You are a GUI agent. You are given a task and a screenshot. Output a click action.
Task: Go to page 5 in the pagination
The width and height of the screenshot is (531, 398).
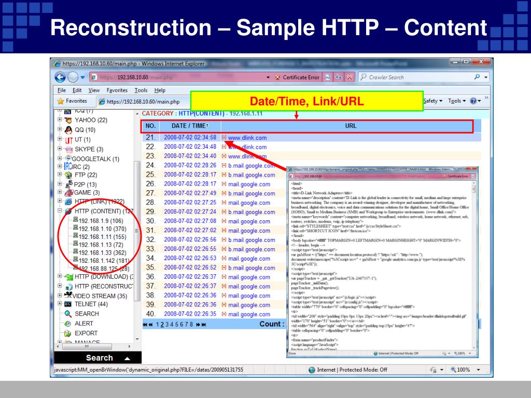176,324
